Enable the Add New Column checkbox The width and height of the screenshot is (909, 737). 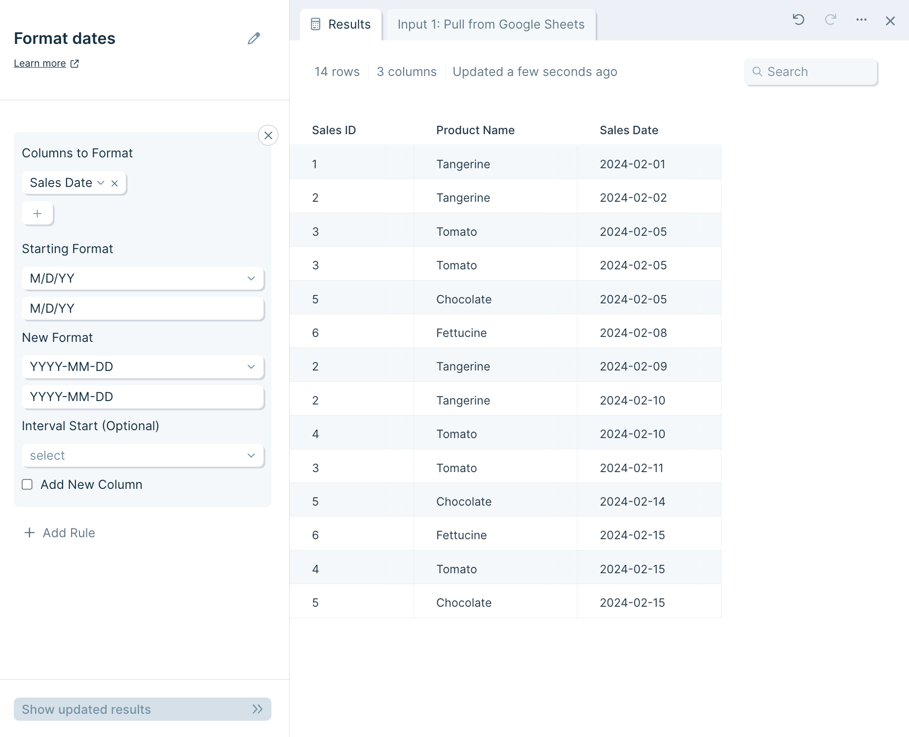(x=27, y=484)
